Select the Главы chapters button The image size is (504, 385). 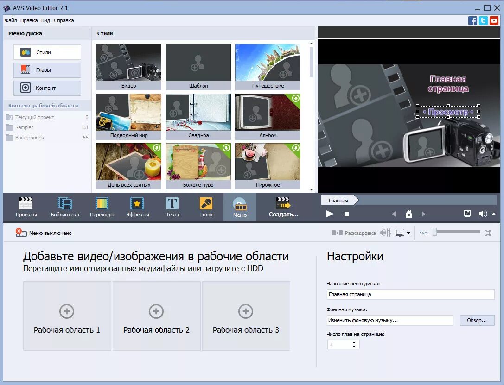pos(47,70)
